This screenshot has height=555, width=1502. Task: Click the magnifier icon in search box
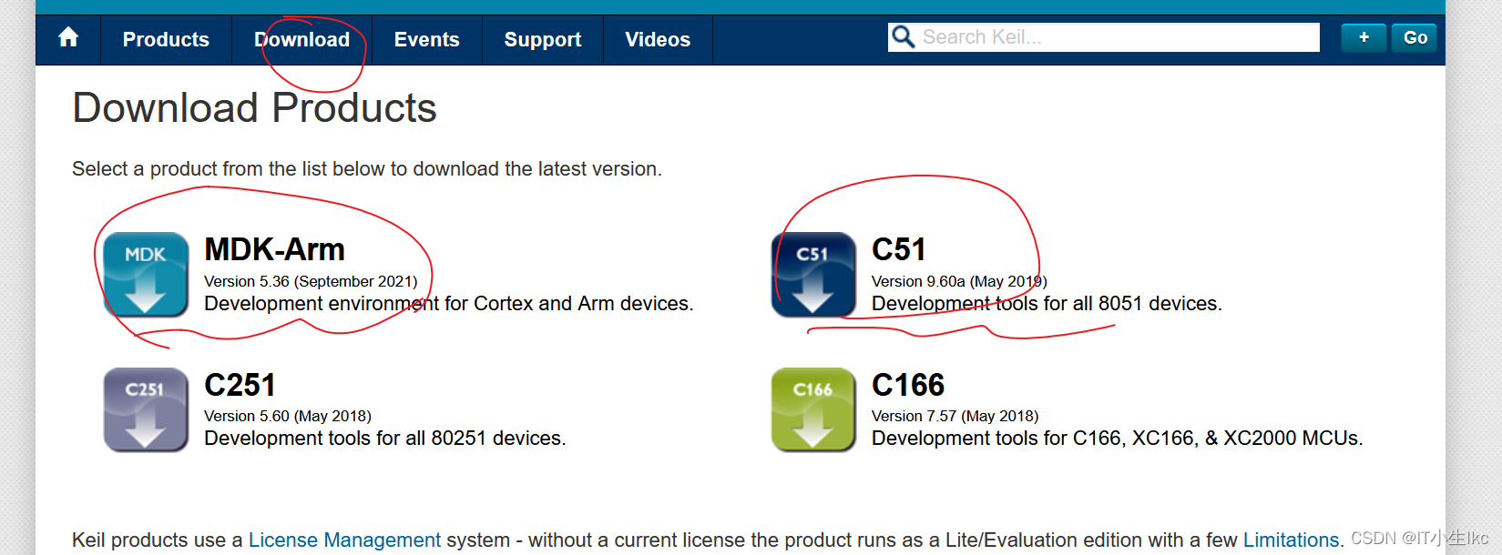click(x=903, y=37)
